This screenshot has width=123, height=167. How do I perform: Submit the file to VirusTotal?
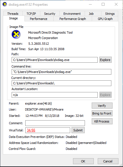click(x=78, y=130)
